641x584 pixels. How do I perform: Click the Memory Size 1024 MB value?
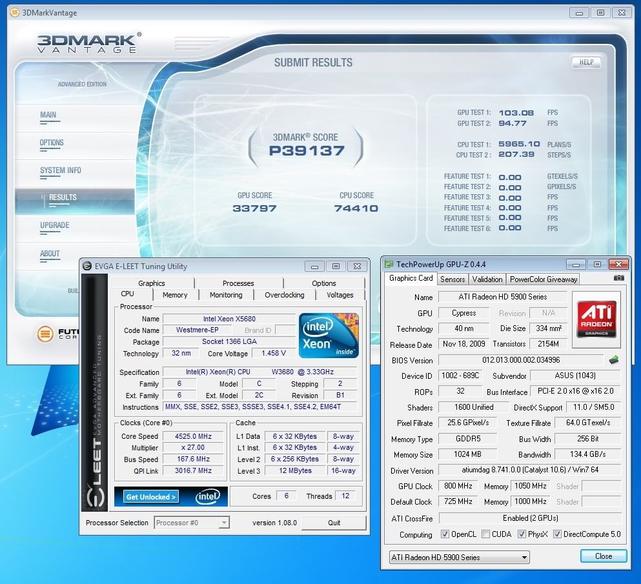click(x=467, y=454)
